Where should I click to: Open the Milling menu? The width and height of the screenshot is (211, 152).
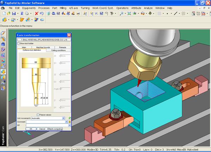pos(63,8)
